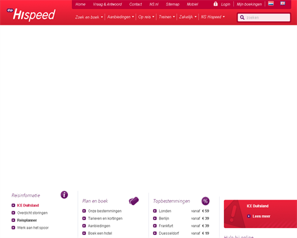Click arrow bullet beside Onze bestemmingen

[84, 211]
